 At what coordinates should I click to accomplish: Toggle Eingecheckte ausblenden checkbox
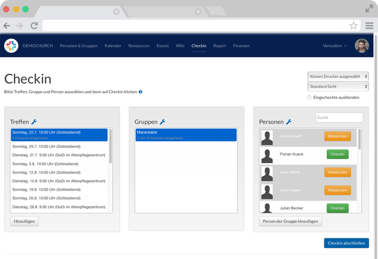pyautogui.click(x=309, y=98)
